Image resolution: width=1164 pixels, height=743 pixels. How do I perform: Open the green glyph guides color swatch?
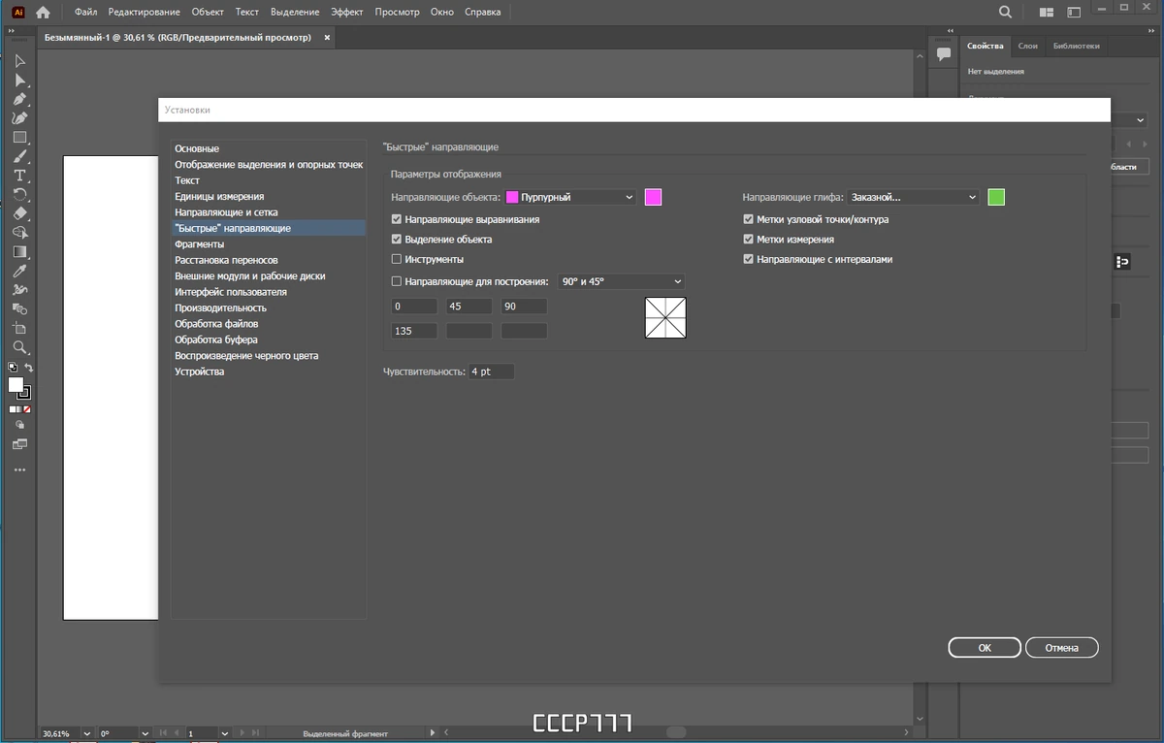[x=996, y=197]
